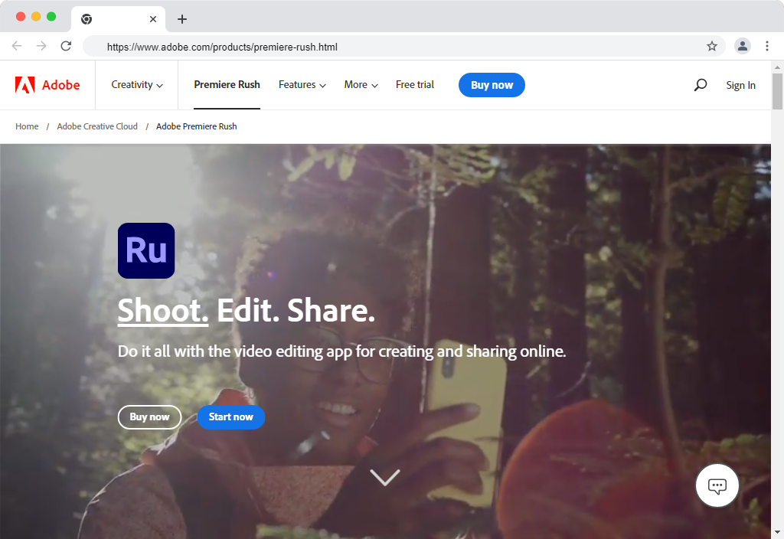Click Adobe Premiere Rush breadcrumb text
Viewport: 784px width, 539px height.
pyautogui.click(x=197, y=126)
